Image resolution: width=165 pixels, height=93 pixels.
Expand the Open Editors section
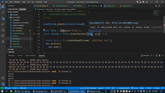click(19, 9)
